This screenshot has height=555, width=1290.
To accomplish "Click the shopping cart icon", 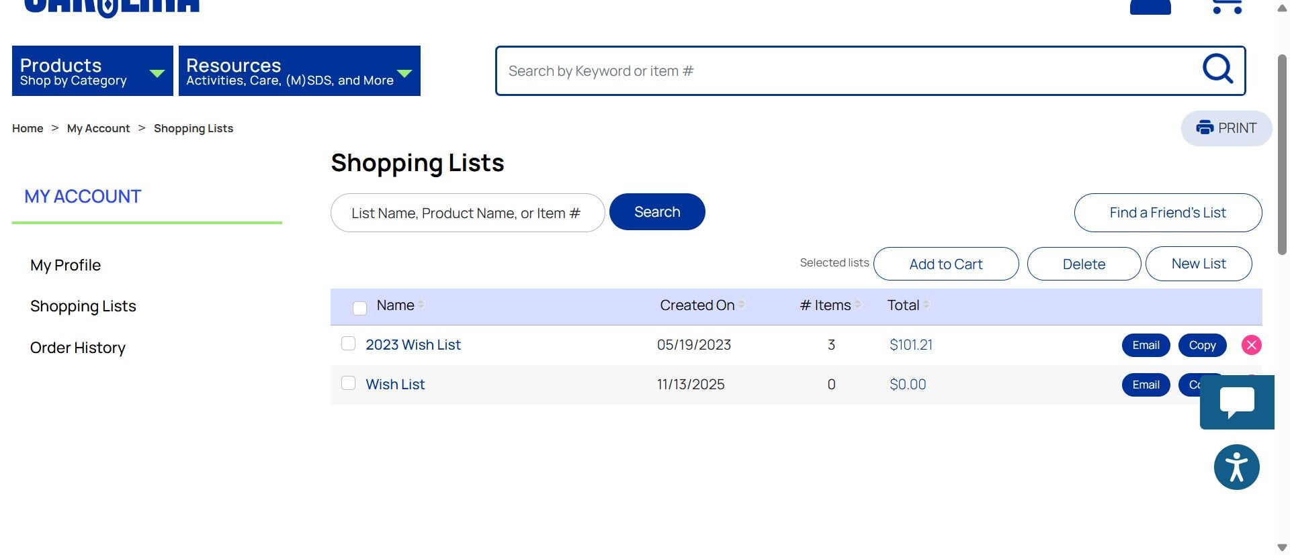I will click(x=1226, y=7).
